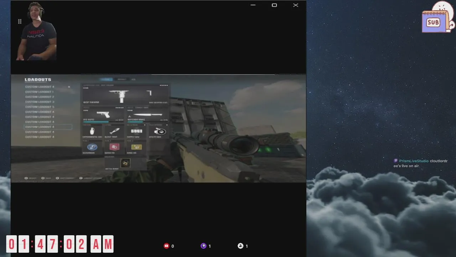The width and height of the screenshot is (456, 257).
Task: Click the starred Custom Loadout 4 row
Action: [x=48, y=87]
